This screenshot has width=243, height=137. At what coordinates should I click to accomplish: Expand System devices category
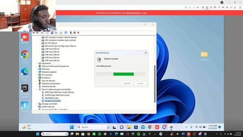pos(37,107)
